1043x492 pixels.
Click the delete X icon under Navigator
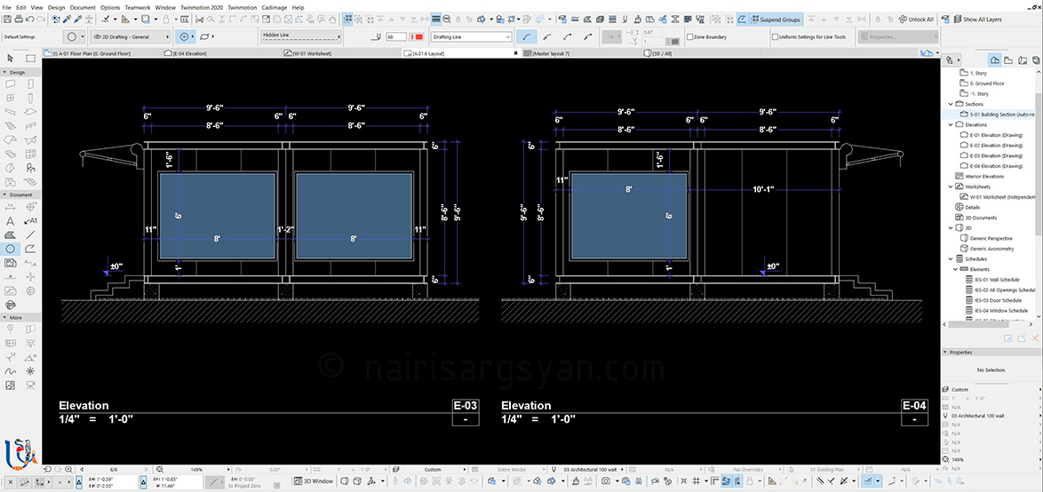[x=1035, y=338]
